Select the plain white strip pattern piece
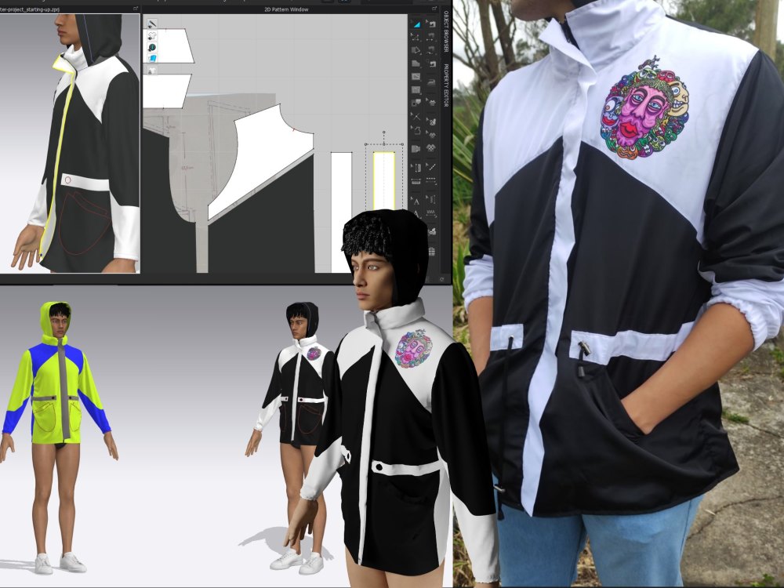784x588 pixels. point(341,212)
